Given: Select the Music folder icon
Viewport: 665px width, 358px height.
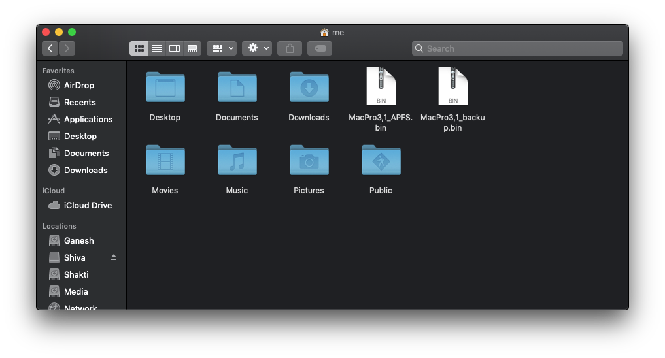Looking at the screenshot, I should pyautogui.click(x=237, y=160).
